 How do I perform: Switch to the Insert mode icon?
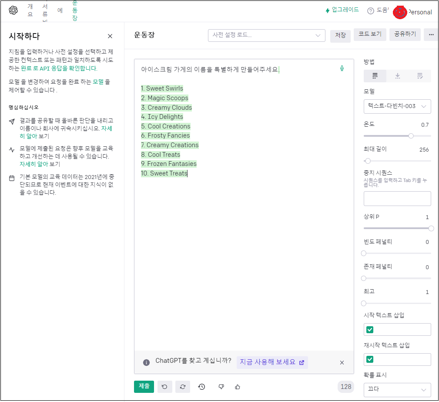397,76
